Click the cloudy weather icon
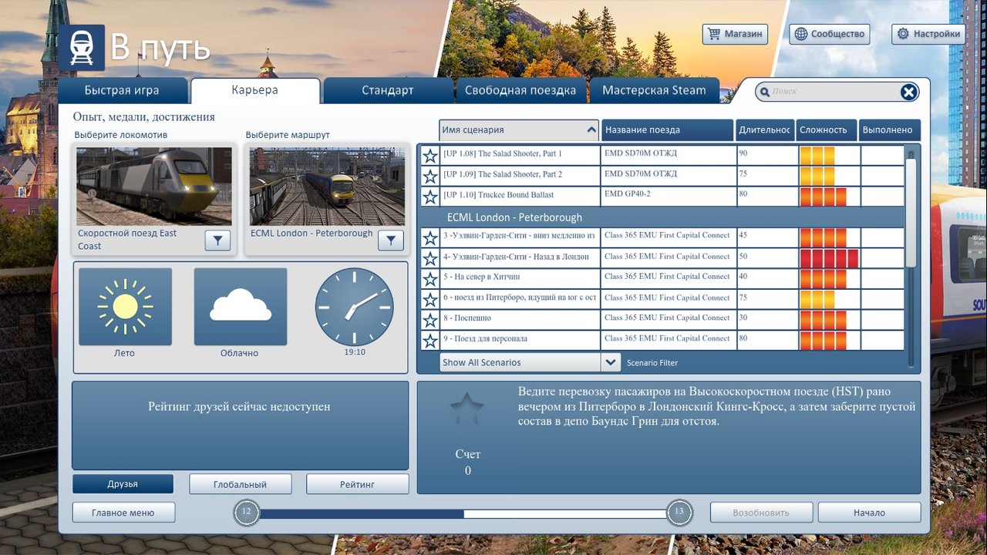987x555 pixels. (x=240, y=306)
